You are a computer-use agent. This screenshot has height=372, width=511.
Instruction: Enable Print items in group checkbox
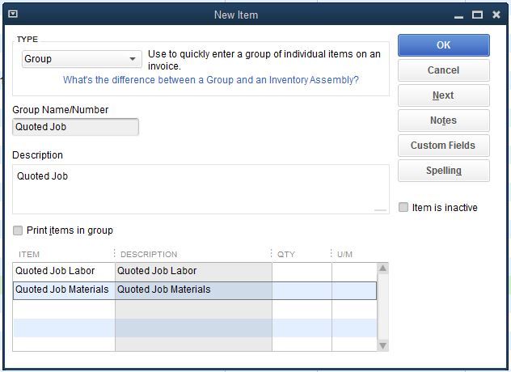pos(19,230)
